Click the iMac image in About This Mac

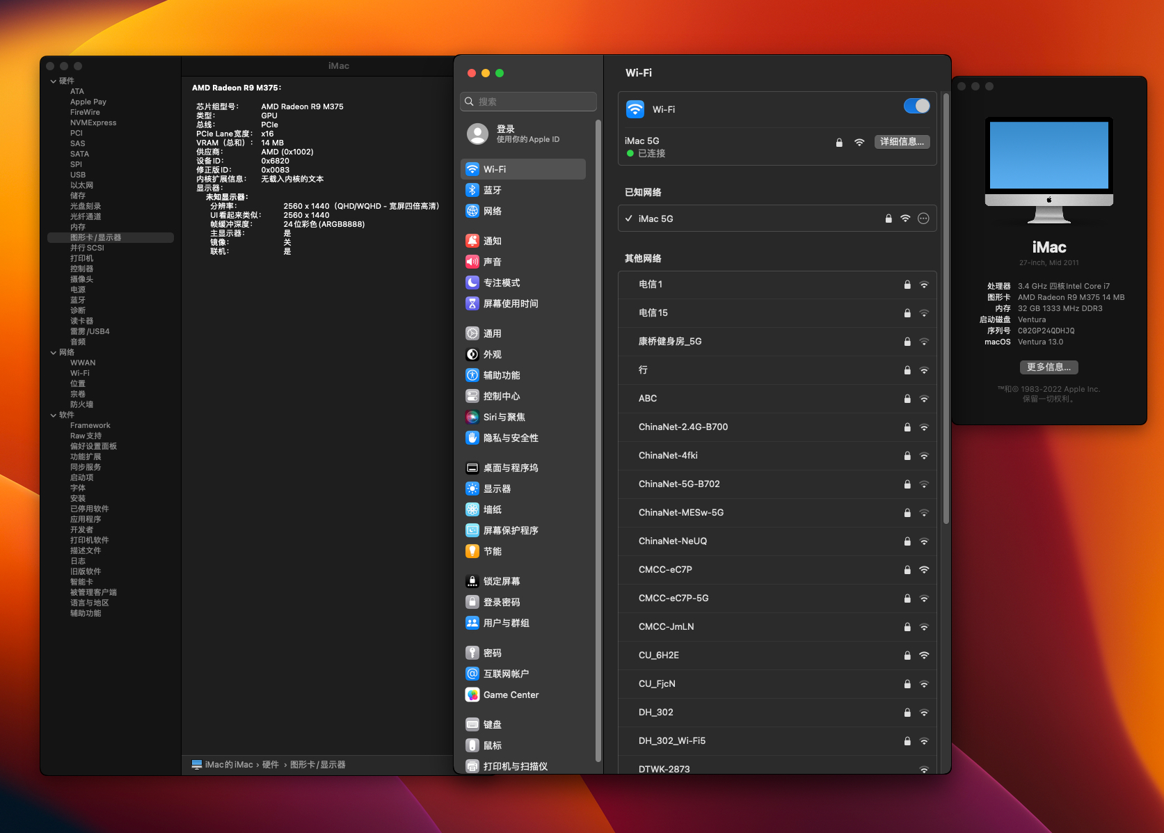point(1049,170)
